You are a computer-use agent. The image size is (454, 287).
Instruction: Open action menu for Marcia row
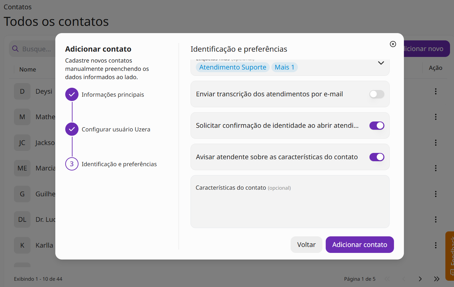pyautogui.click(x=436, y=168)
